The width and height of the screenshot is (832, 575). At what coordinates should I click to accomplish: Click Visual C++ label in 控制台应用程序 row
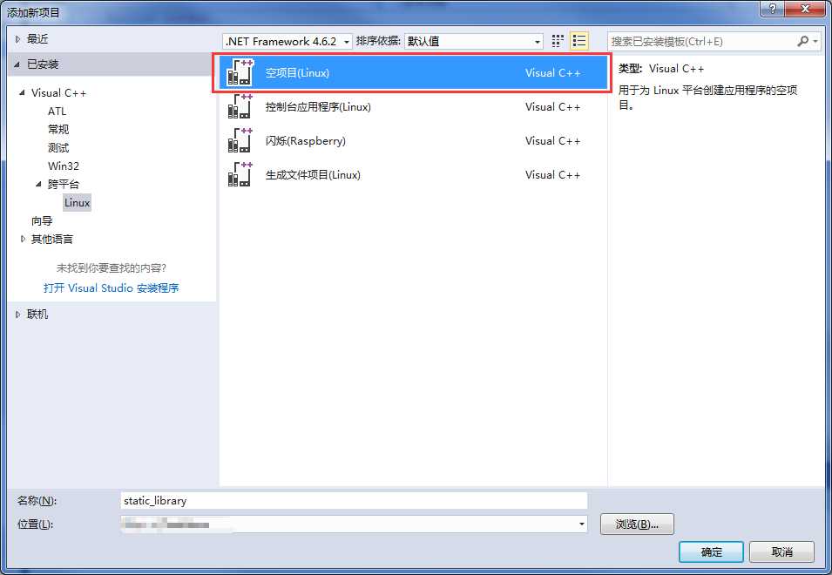coord(552,106)
